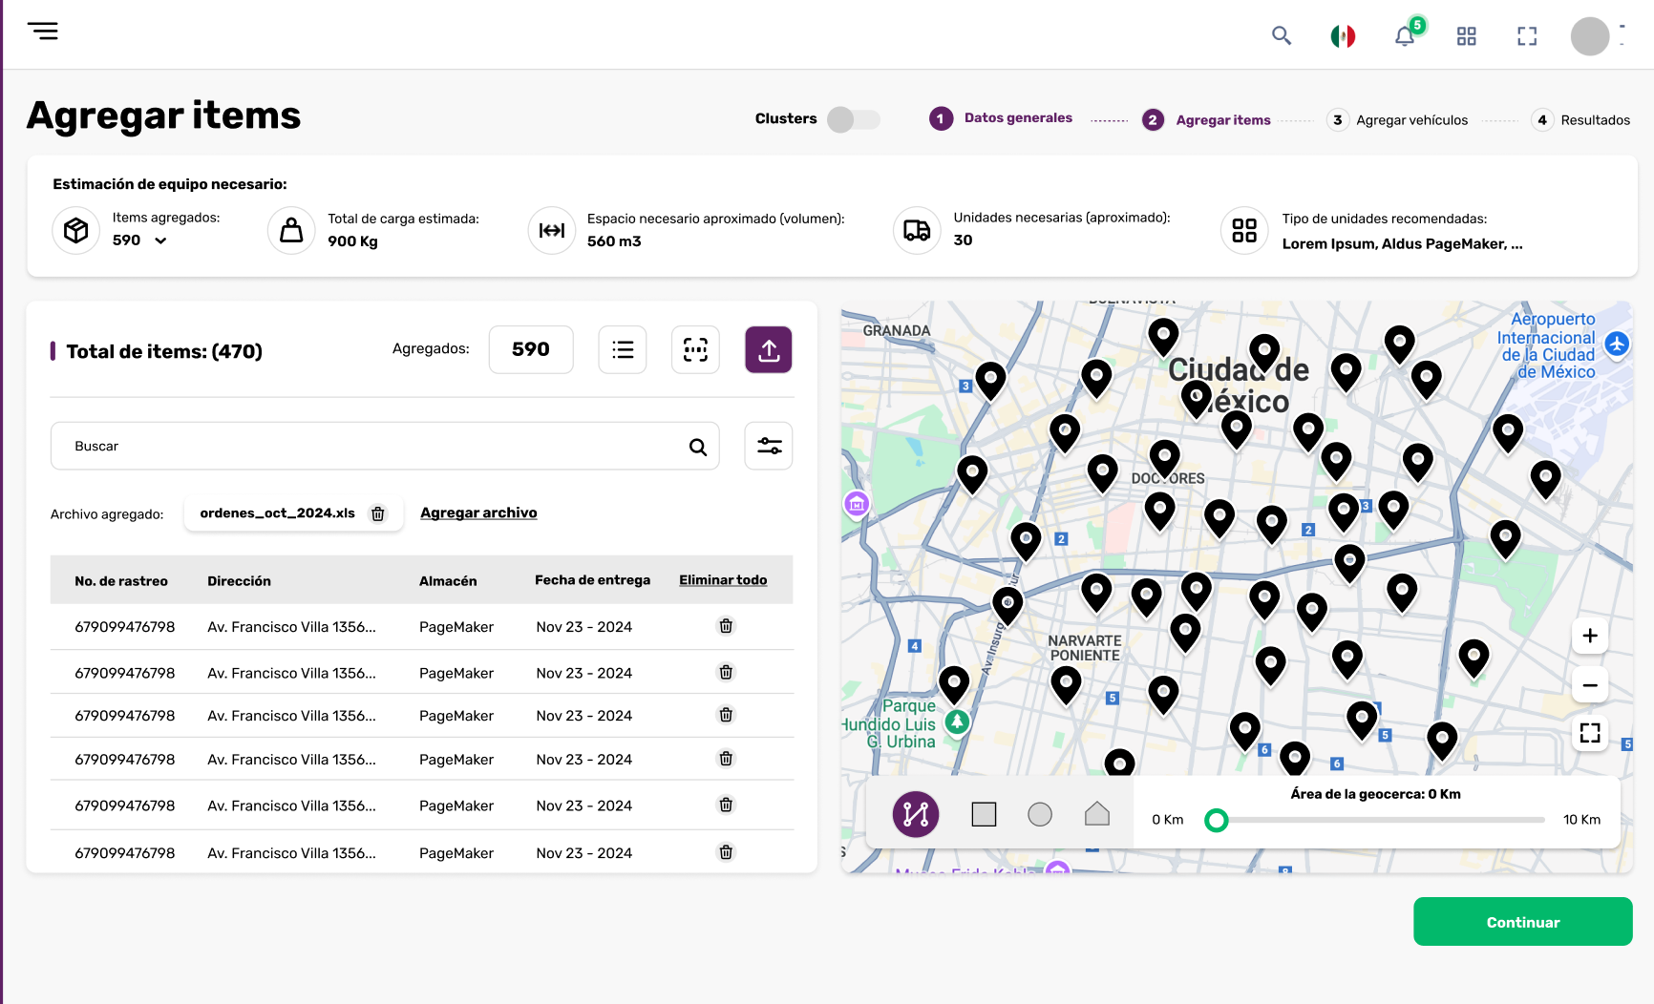Open the barcode scan option
This screenshot has width=1654, height=1004.
point(695,350)
